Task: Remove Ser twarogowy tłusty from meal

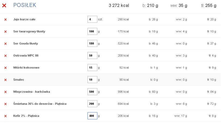Action: [5, 32]
